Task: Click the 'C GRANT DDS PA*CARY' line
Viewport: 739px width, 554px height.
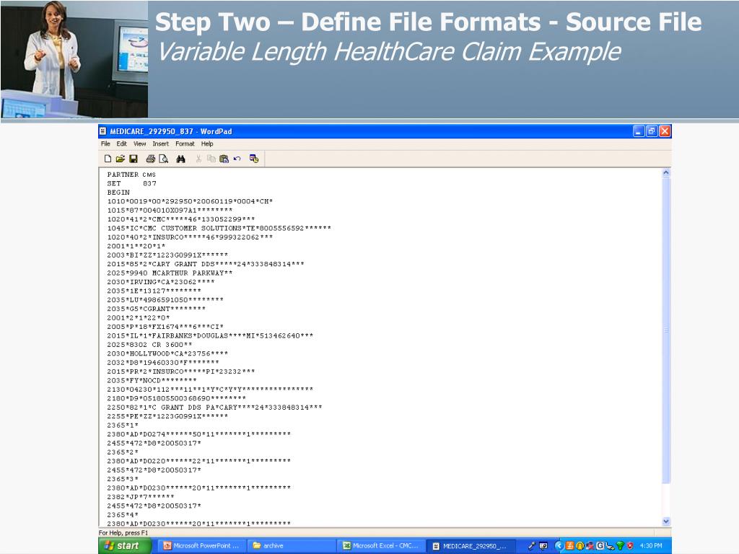Action: [214, 407]
